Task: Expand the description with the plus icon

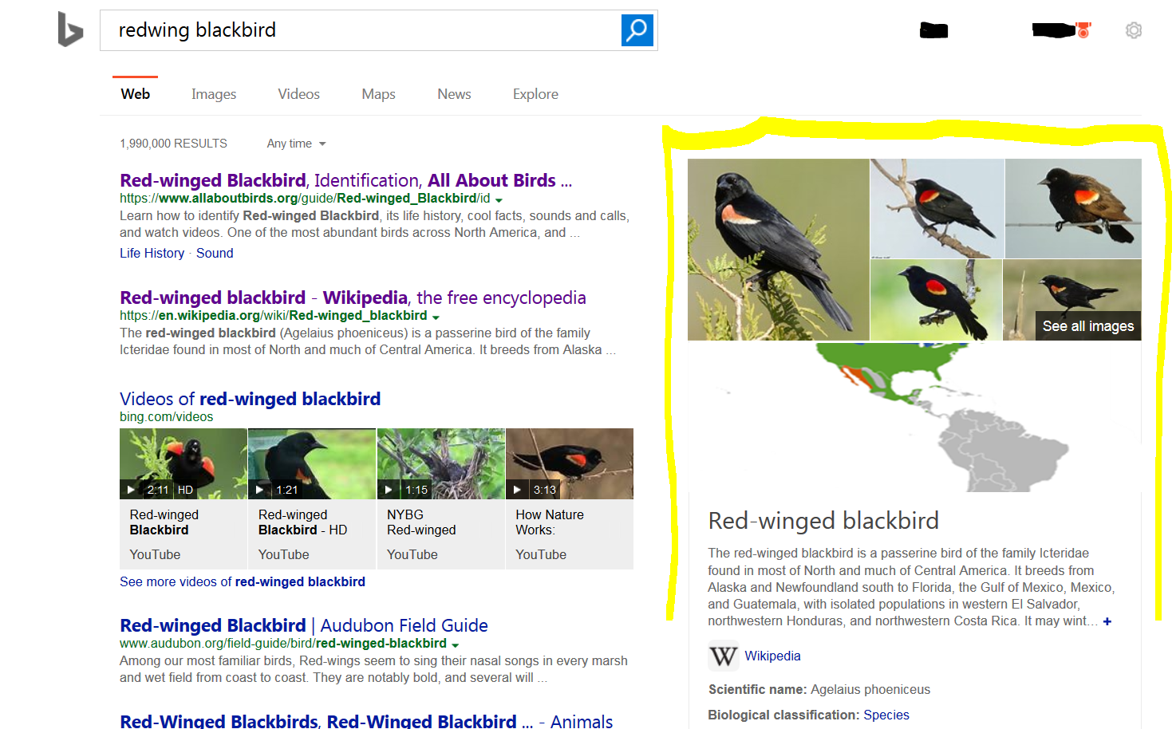Action: pyautogui.click(x=1107, y=621)
